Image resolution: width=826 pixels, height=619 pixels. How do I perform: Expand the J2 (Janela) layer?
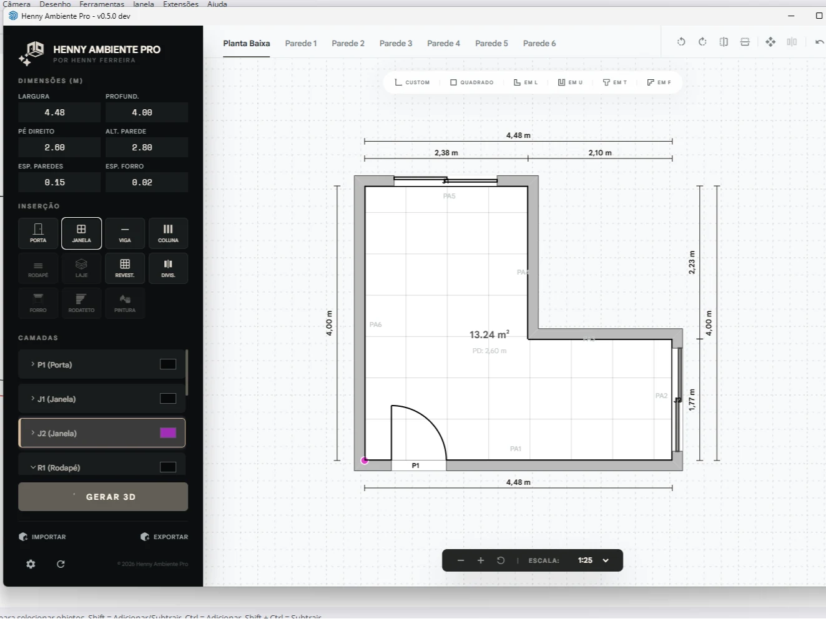click(x=33, y=432)
